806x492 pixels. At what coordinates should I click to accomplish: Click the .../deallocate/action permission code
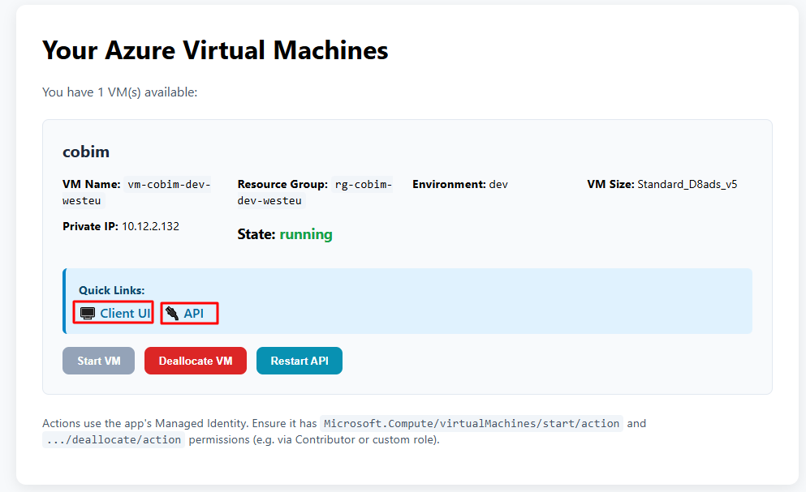pyautogui.click(x=113, y=439)
